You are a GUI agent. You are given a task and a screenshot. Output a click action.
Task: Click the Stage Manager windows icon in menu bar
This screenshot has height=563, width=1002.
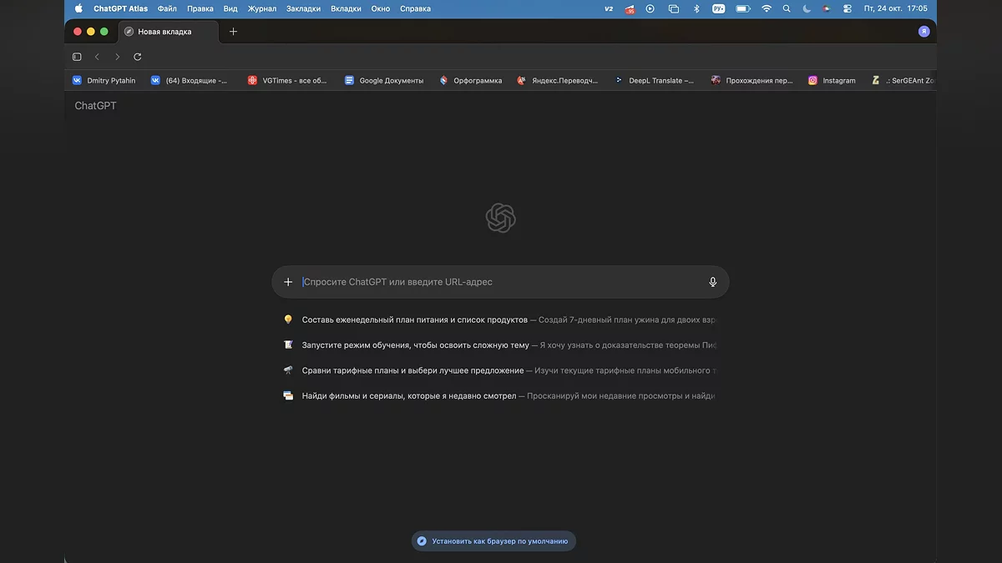pyautogui.click(x=674, y=8)
